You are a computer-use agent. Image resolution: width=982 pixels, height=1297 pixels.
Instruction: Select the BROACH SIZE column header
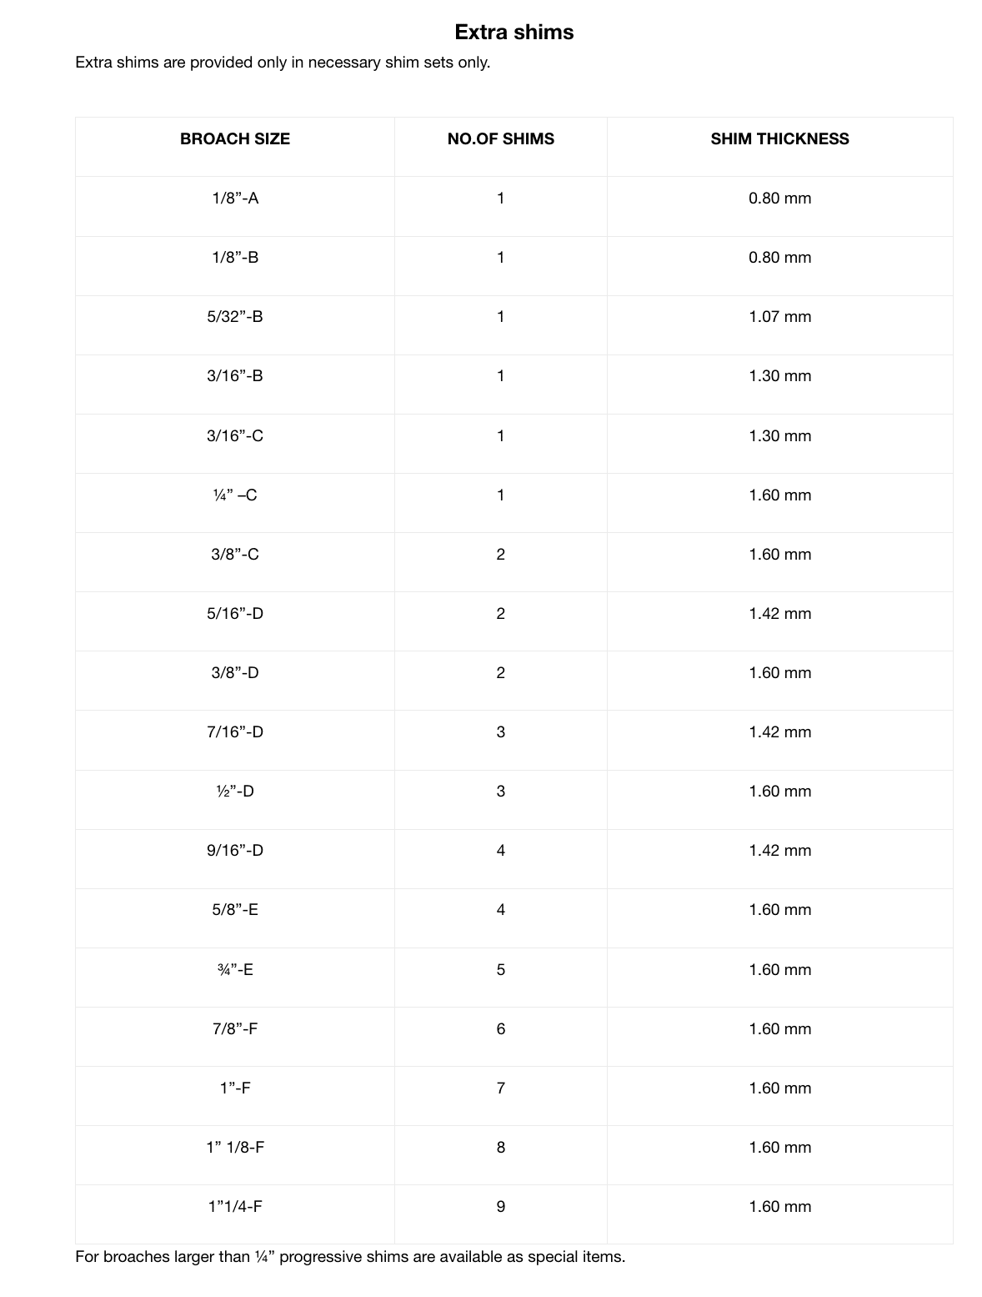235,138
